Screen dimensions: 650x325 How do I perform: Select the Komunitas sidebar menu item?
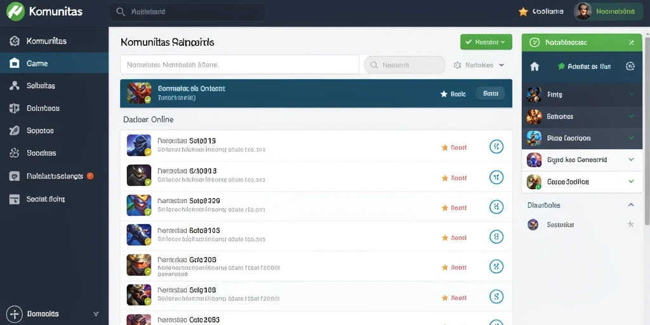point(54,41)
